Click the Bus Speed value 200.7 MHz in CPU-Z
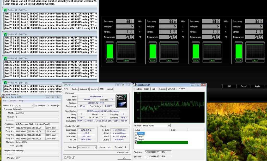This screenshot has height=161, width=267. pos(86,136)
